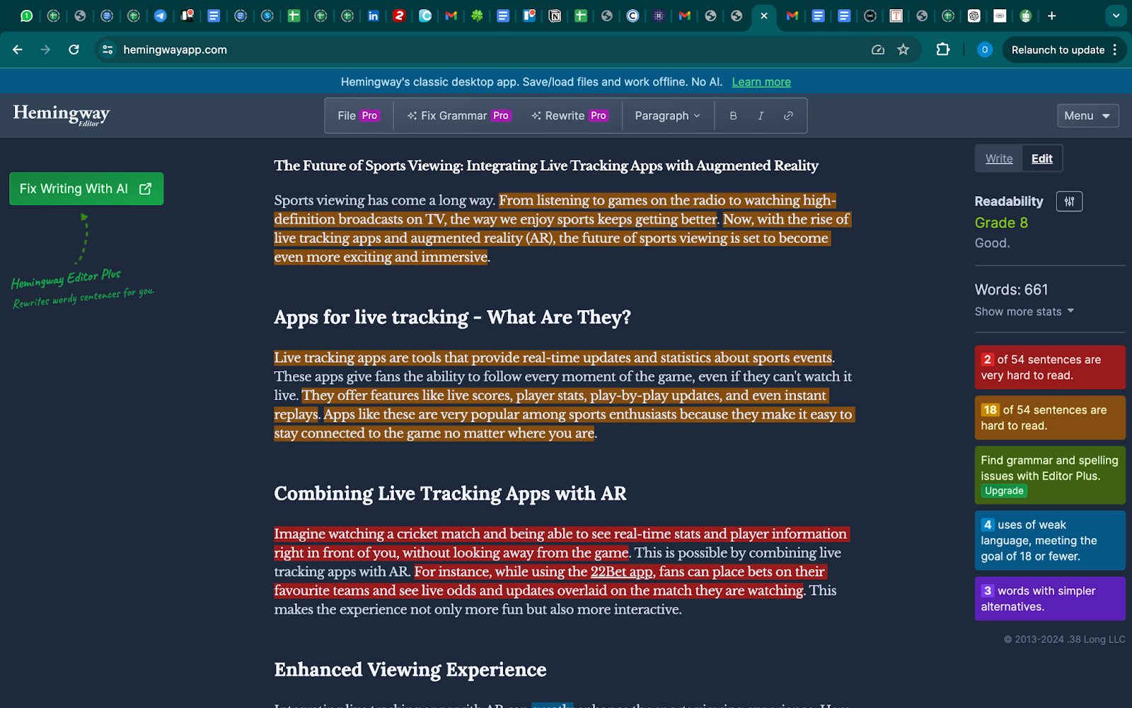
Task: Click Fix Writing With AI button
Action: point(86,189)
